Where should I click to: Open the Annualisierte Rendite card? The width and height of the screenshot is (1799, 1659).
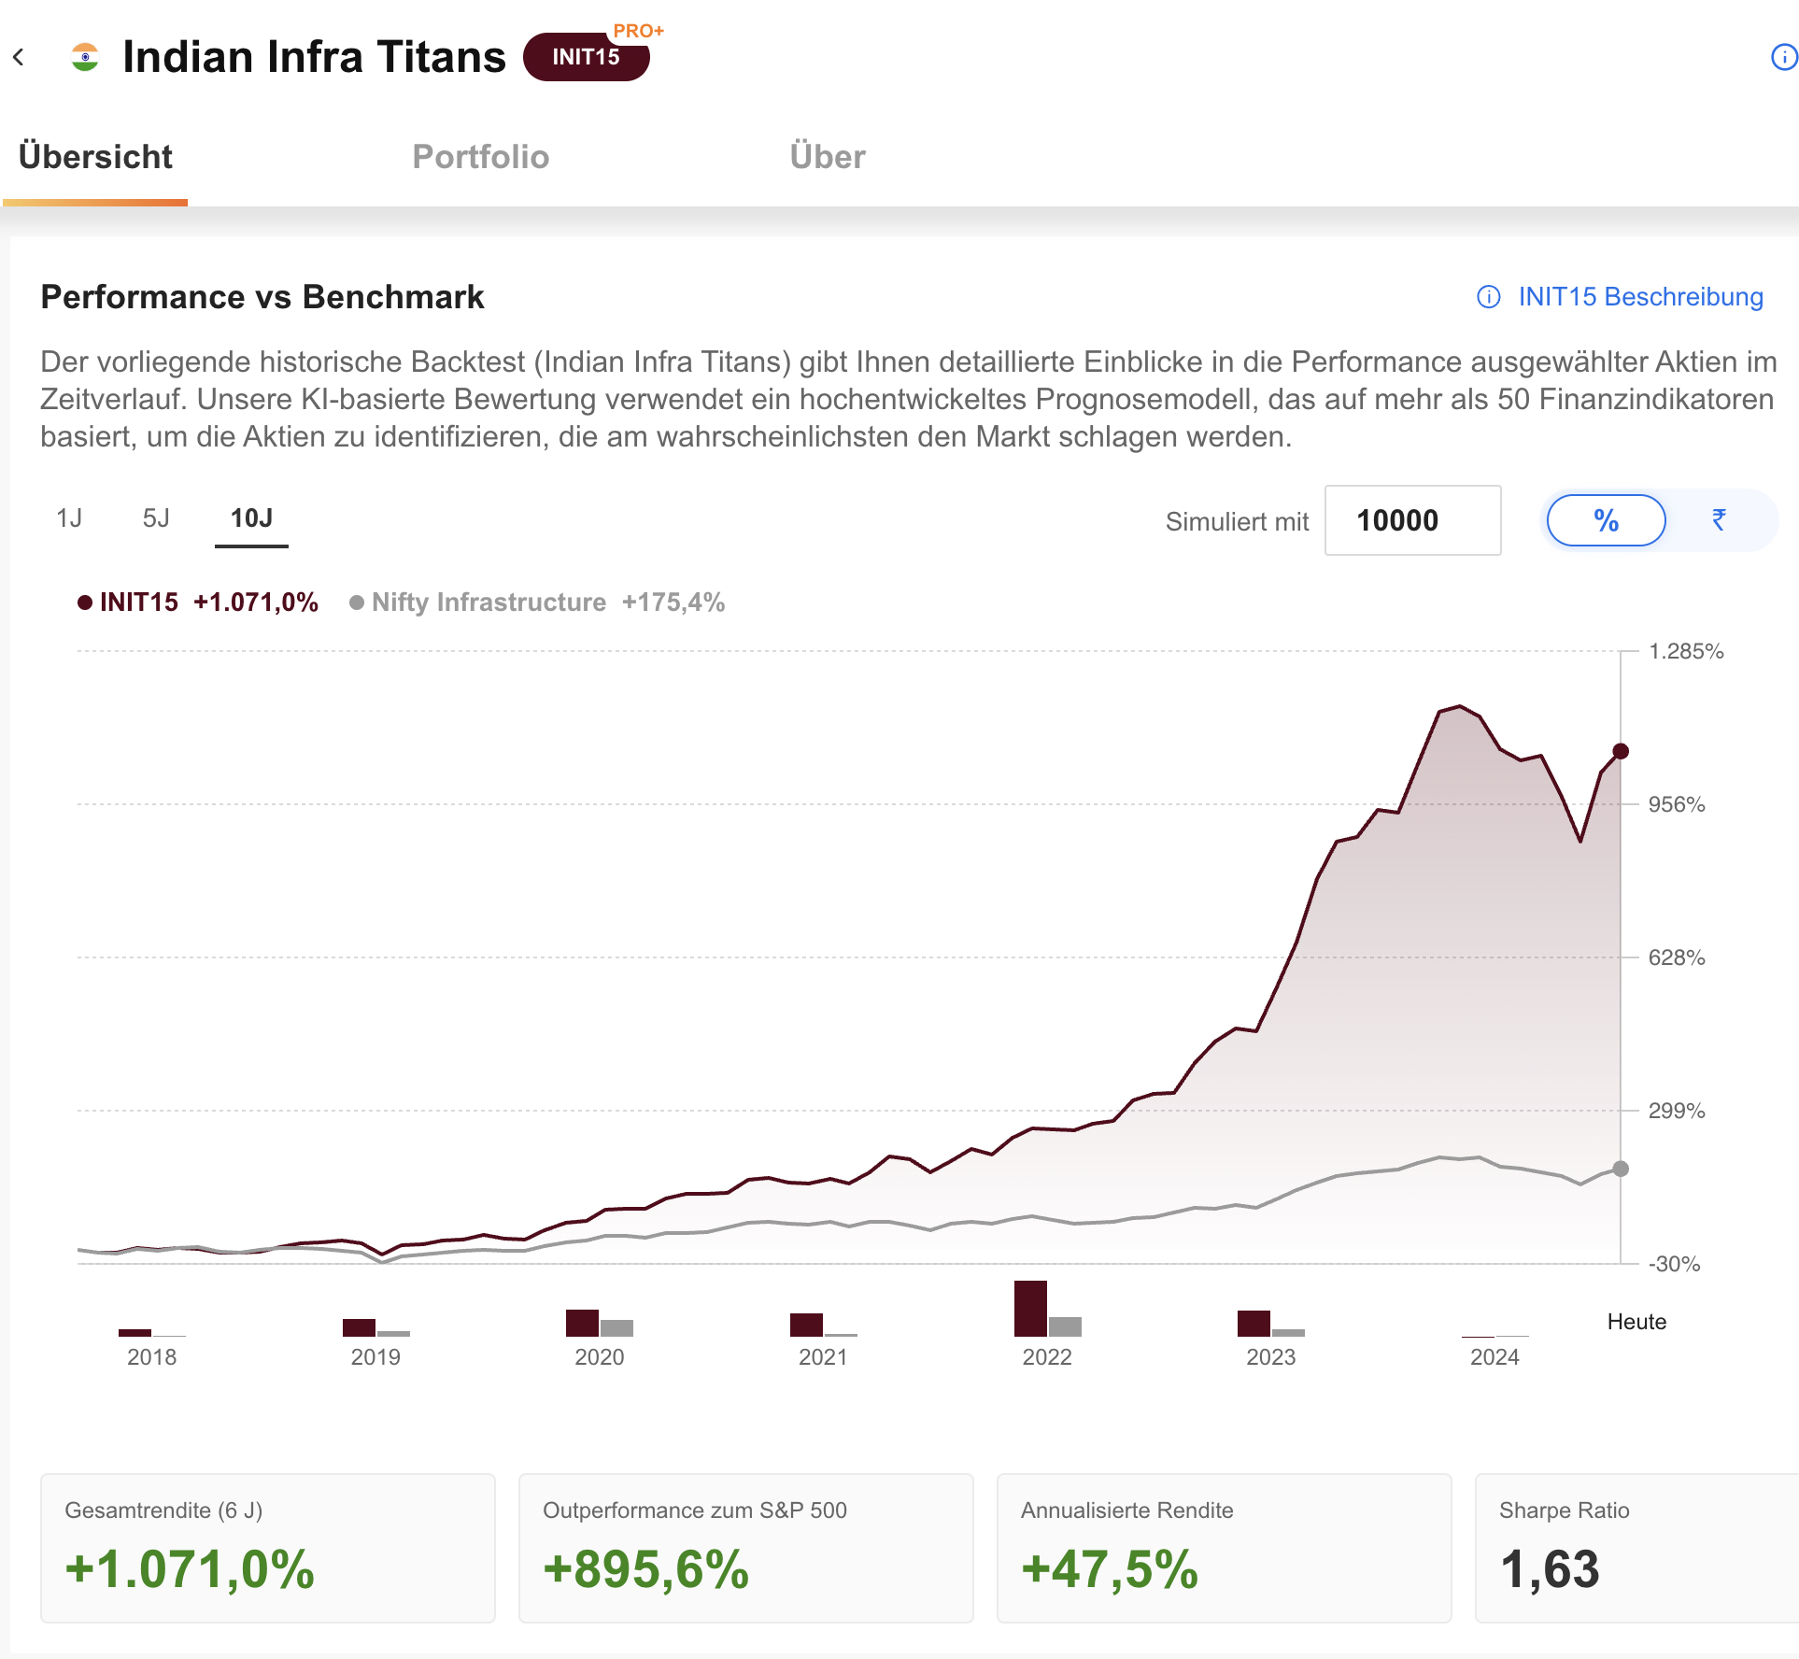(x=1225, y=1548)
